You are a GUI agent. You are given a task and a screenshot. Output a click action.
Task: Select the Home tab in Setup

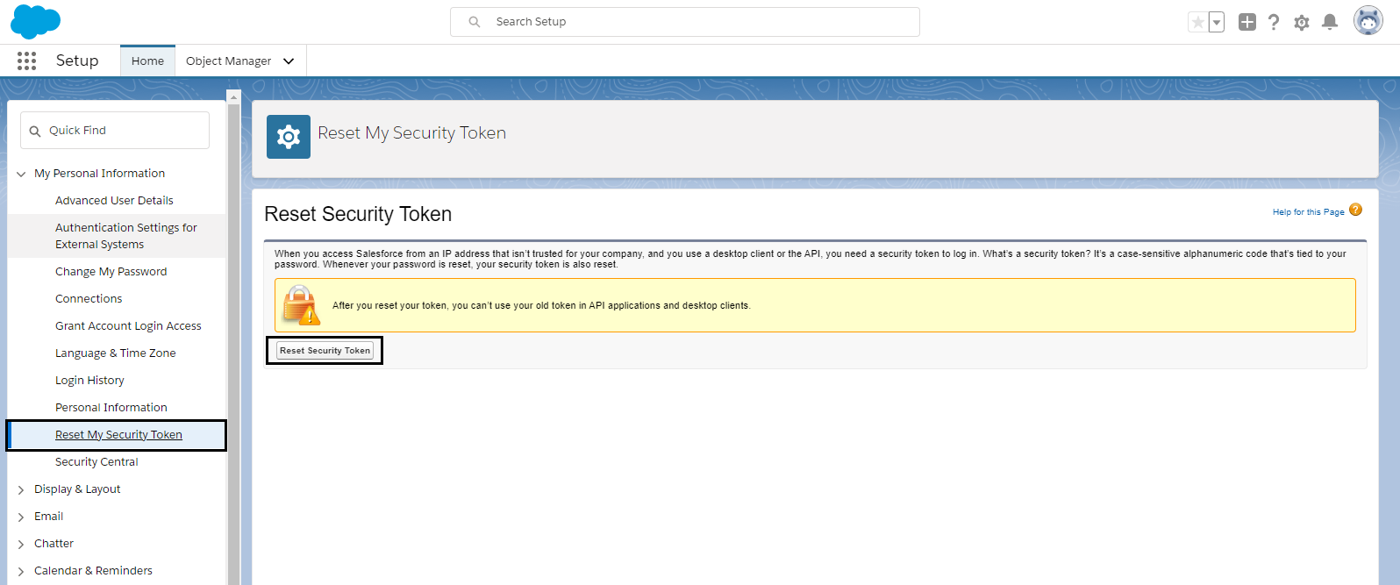click(147, 61)
